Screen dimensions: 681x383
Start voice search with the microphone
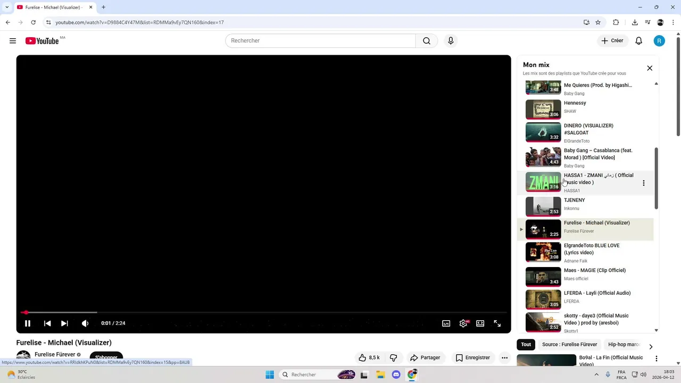(451, 41)
